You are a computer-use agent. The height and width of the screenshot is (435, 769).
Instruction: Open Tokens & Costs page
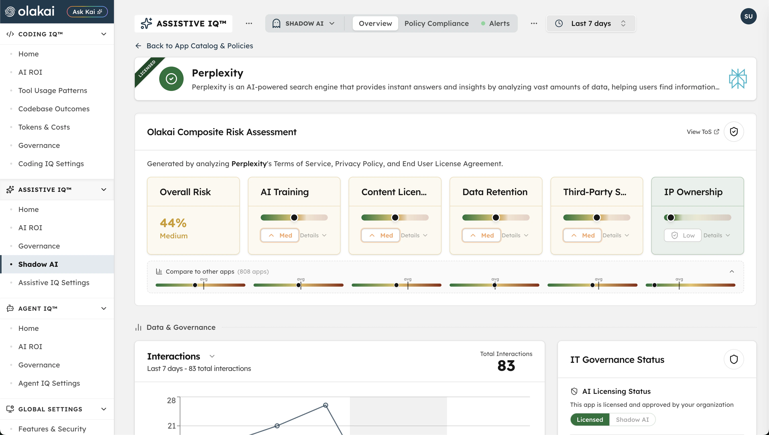click(44, 127)
